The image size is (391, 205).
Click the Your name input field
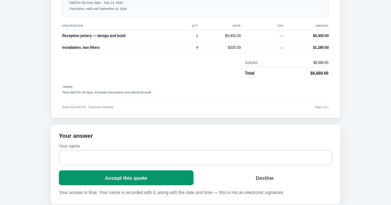click(195, 157)
